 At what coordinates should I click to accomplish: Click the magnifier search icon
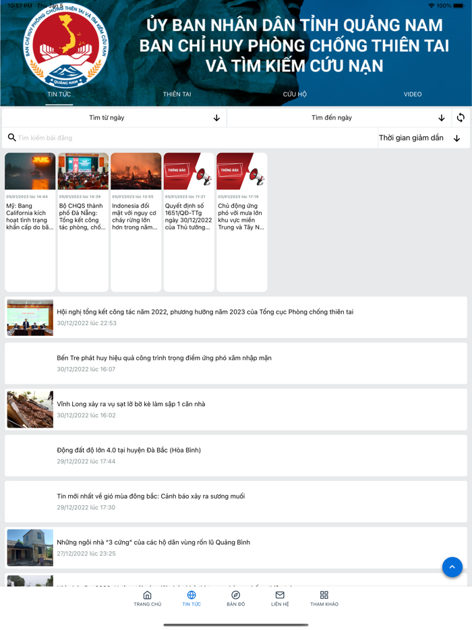click(x=11, y=138)
